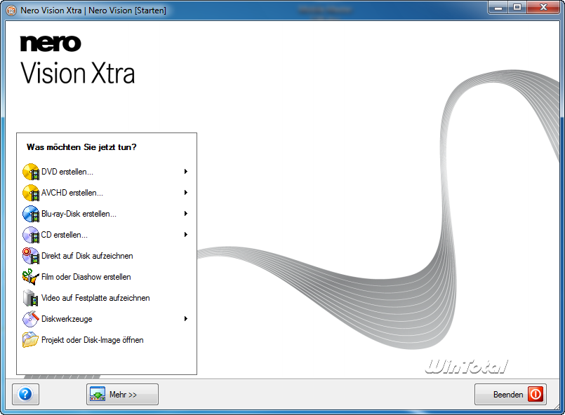The height and width of the screenshot is (415, 565).
Task: Click the DVD erstellen disc icon
Action: pos(31,172)
